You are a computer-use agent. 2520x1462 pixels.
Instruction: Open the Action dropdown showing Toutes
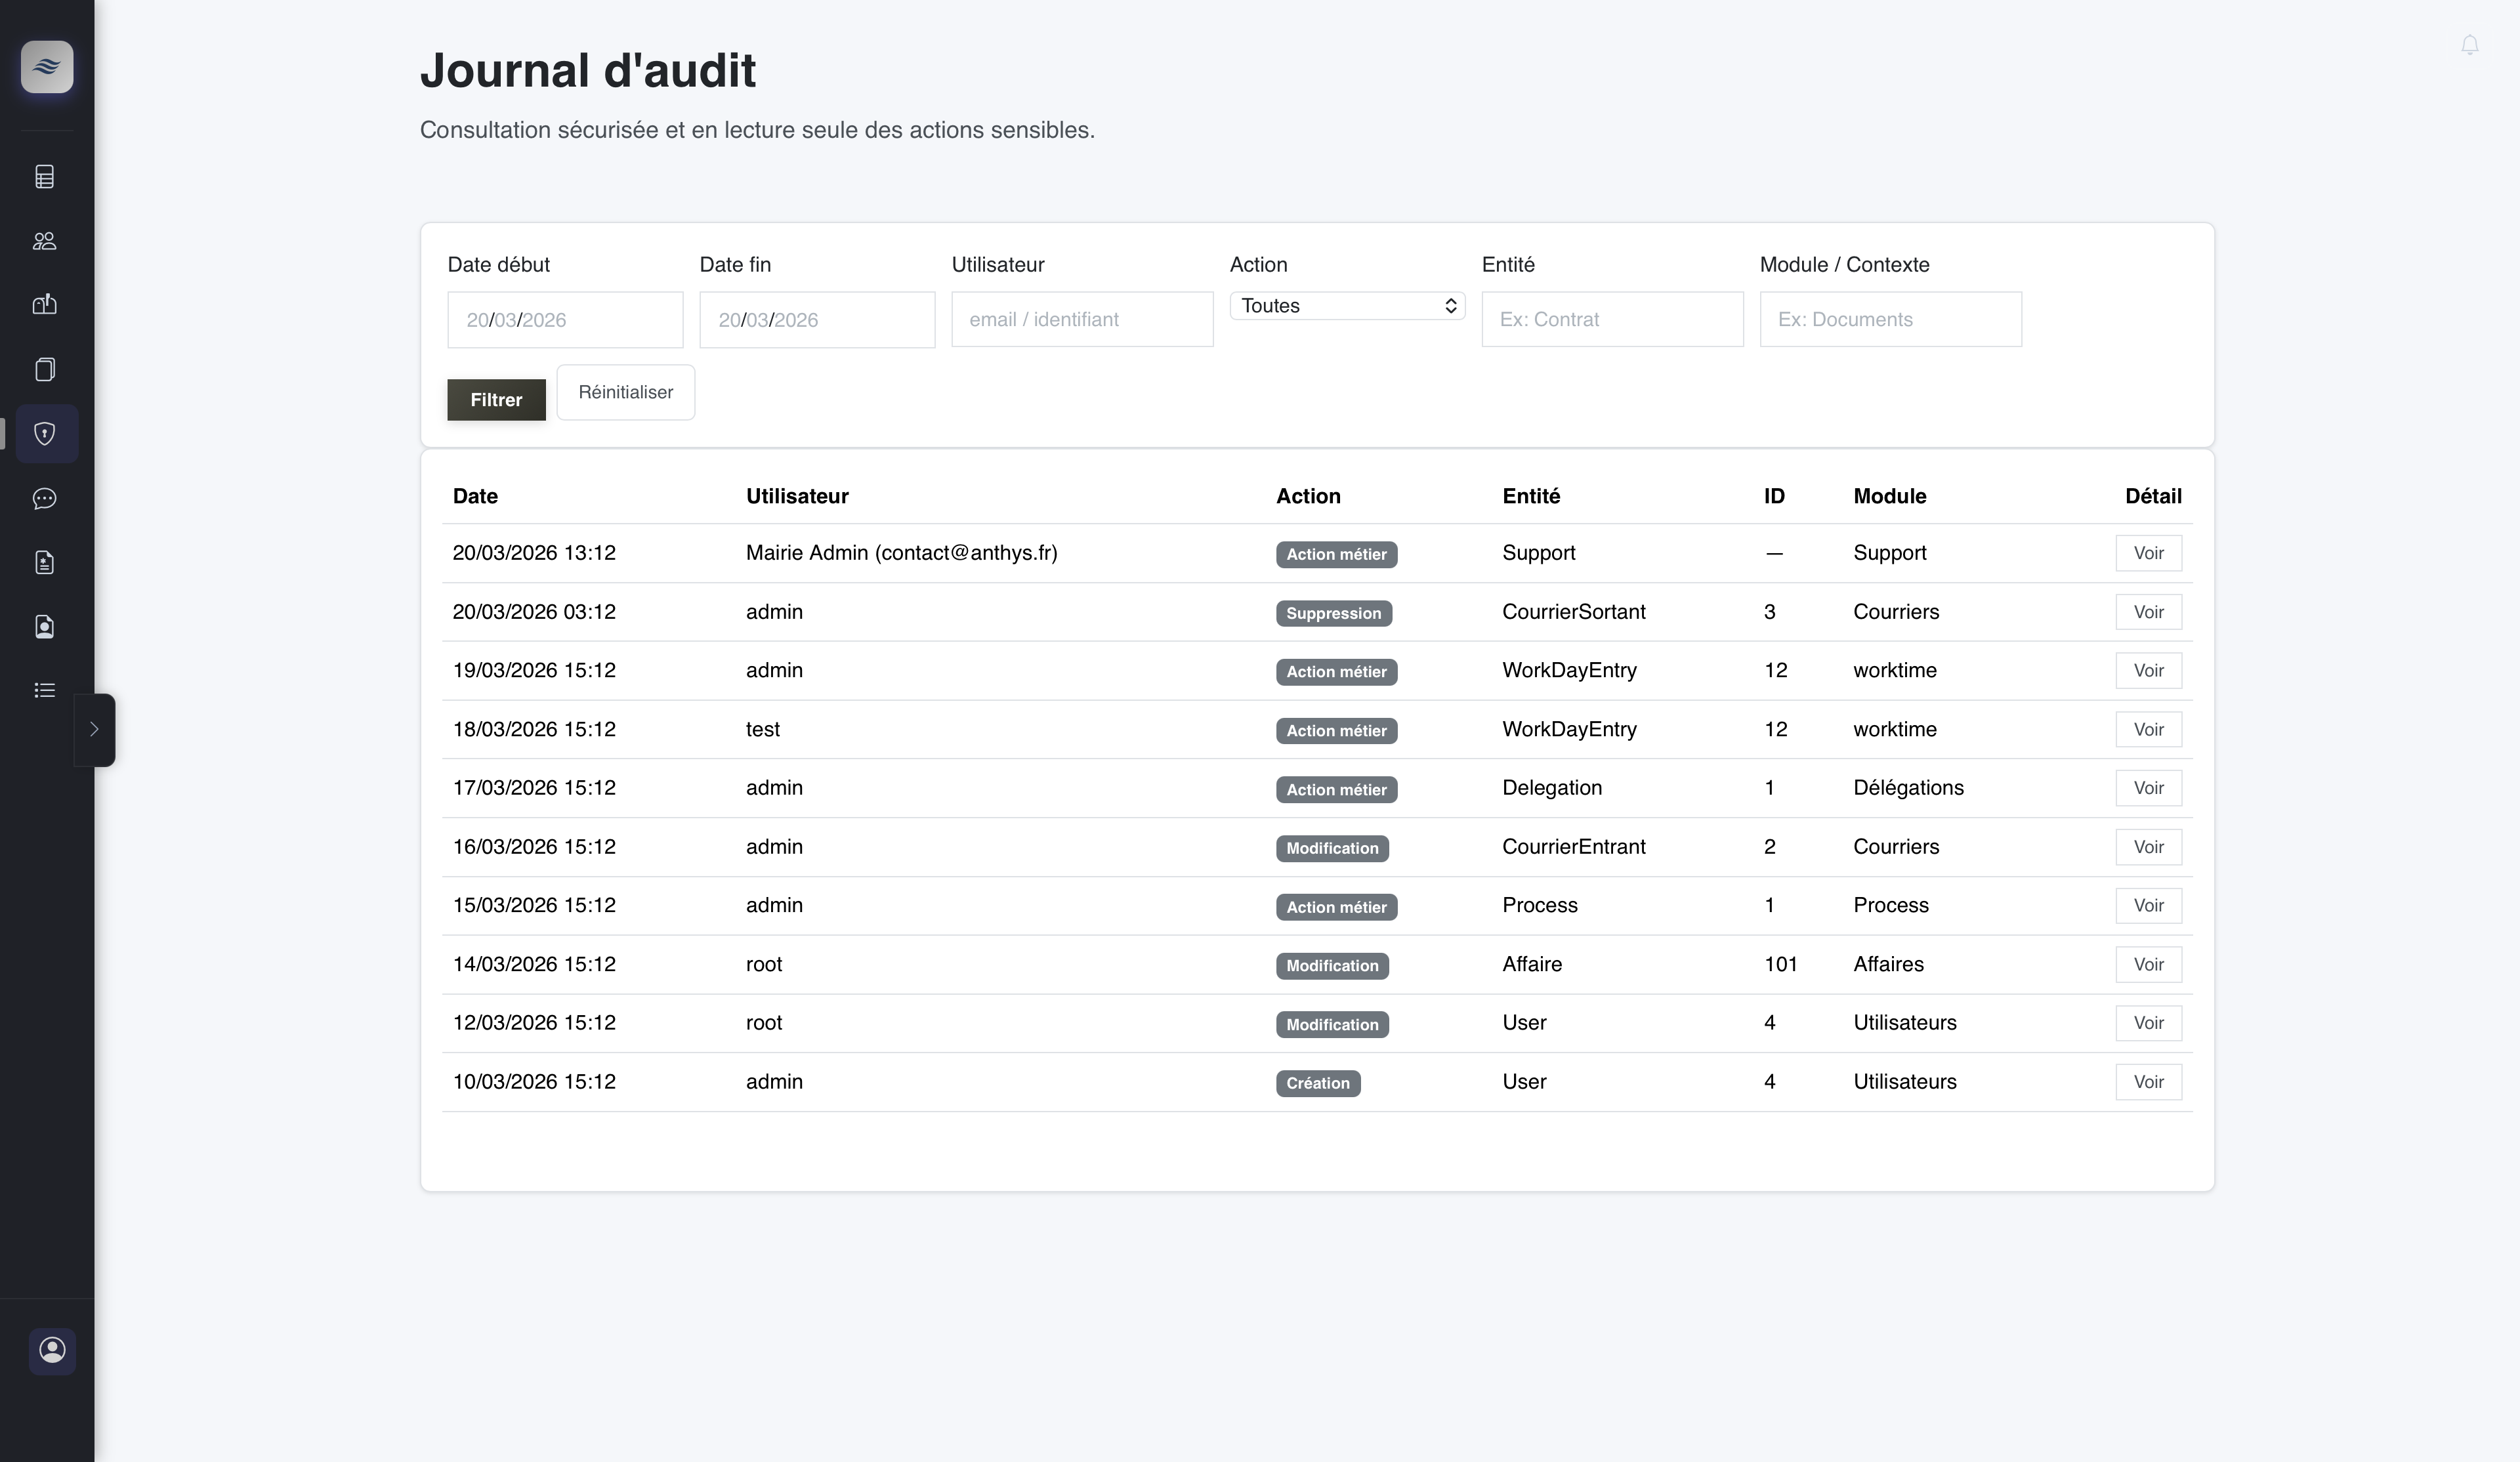tap(1347, 305)
